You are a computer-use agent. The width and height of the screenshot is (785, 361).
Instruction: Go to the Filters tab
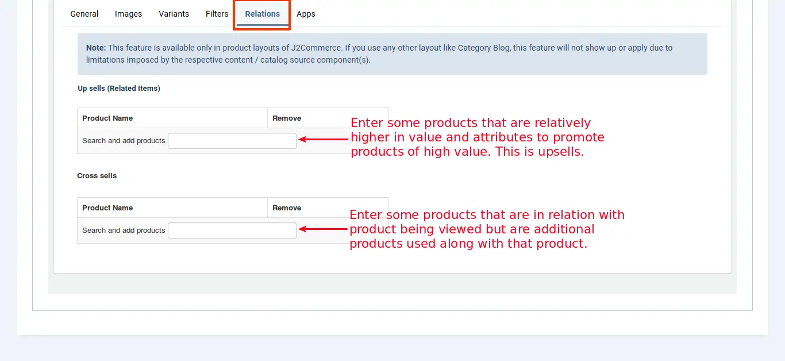[x=217, y=14]
